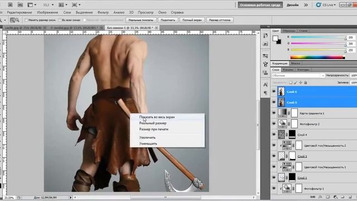Image resolution: width=357 pixels, height=201 pixels.
Task: Click the lock transparent pixels icon
Action: point(291,83)
